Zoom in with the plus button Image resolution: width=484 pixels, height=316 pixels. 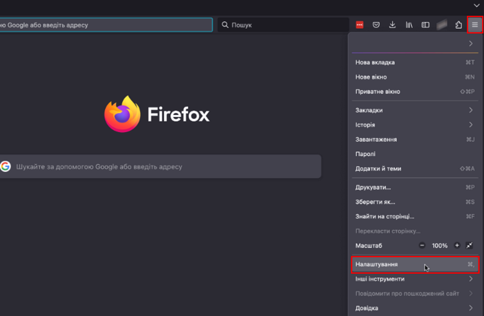tap(457, 246)
